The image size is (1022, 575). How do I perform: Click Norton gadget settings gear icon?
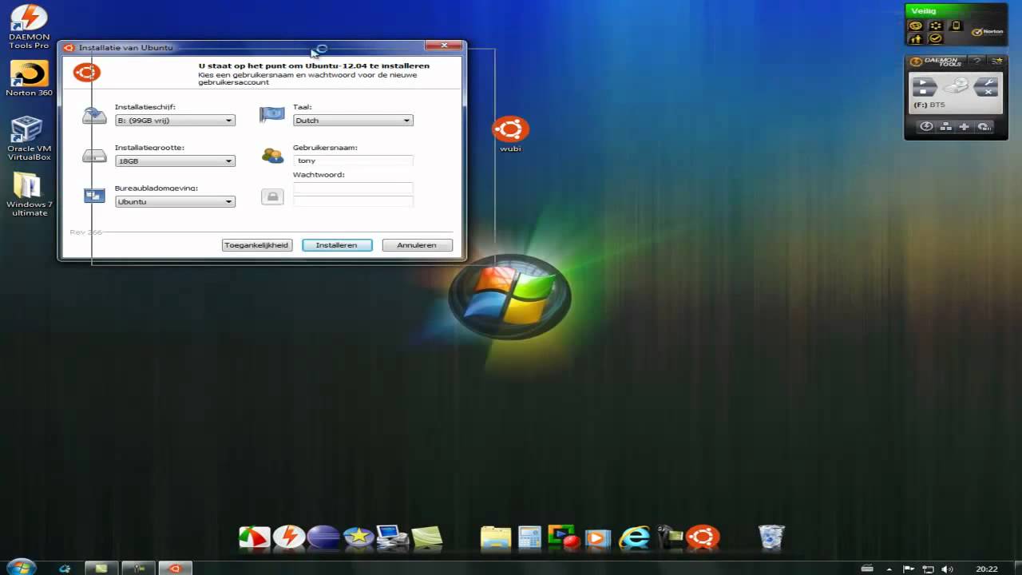[x=936, y=26]
